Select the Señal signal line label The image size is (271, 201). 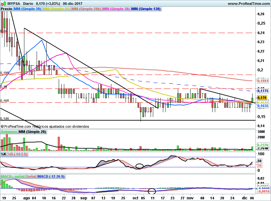pyautogui.click(x=31, y=176)
